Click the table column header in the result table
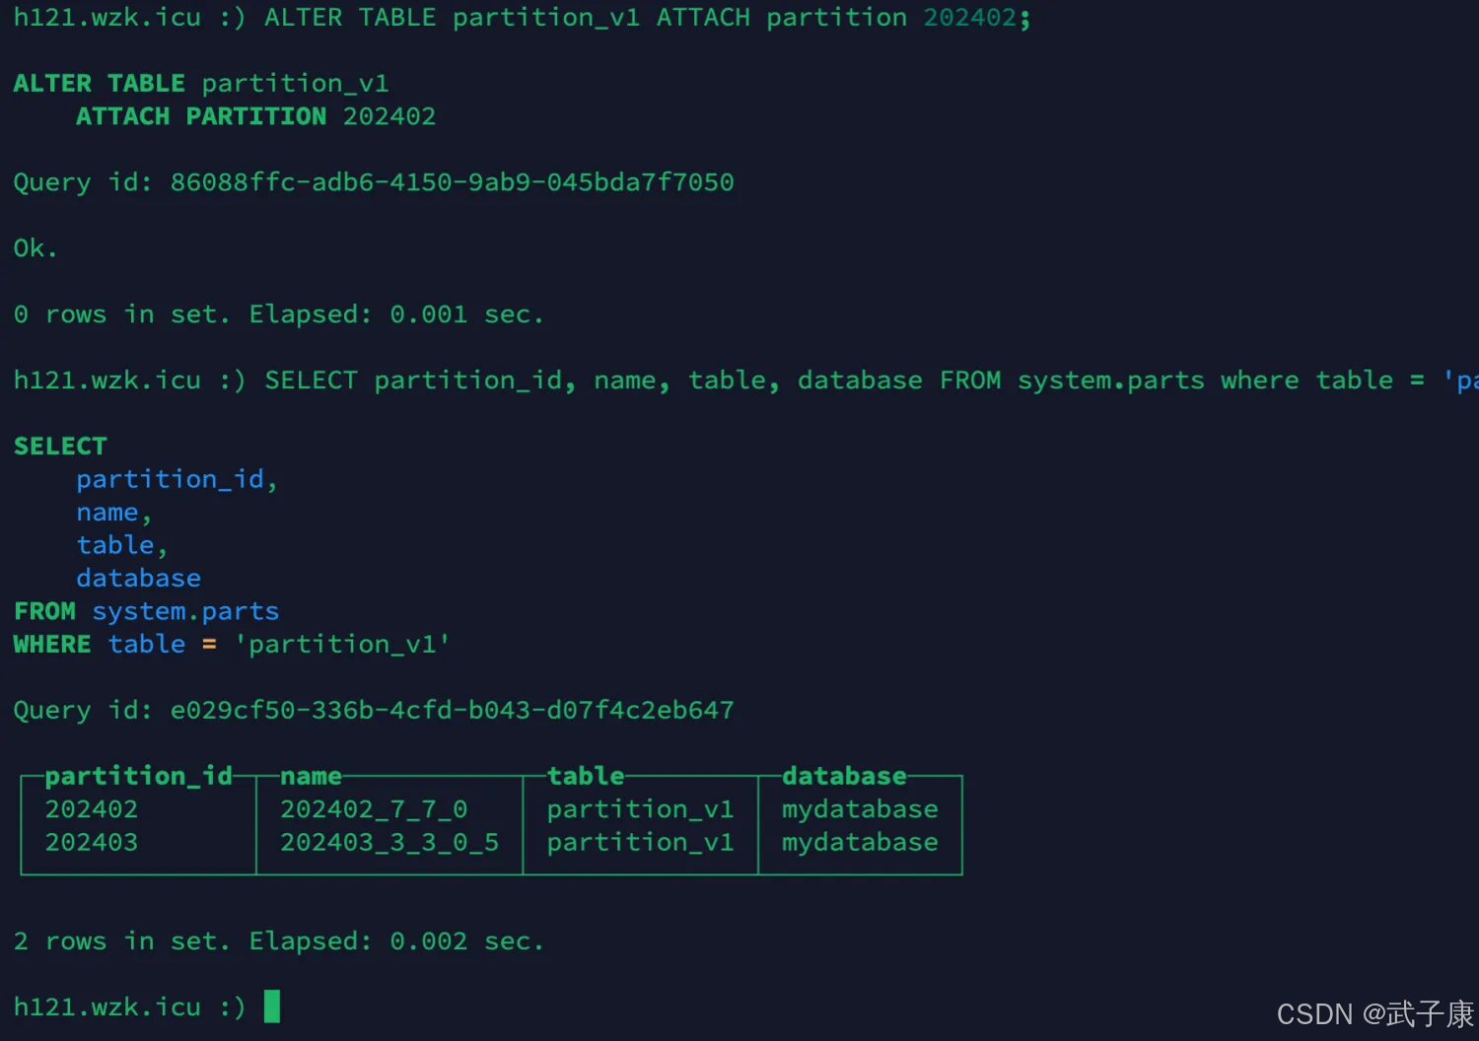The image size is (1479, 1041). tap(586, 777)
